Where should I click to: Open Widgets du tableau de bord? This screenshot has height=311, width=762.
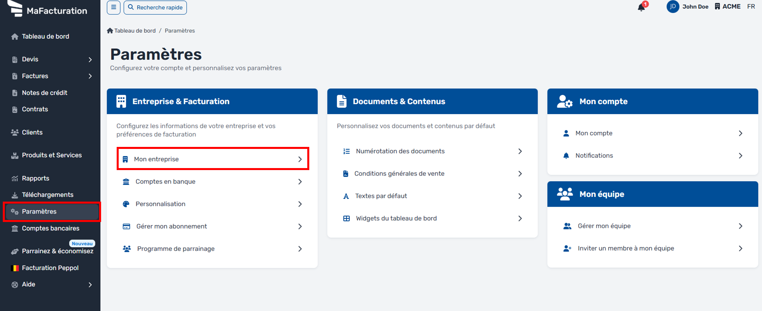click(x=432, y=218)
